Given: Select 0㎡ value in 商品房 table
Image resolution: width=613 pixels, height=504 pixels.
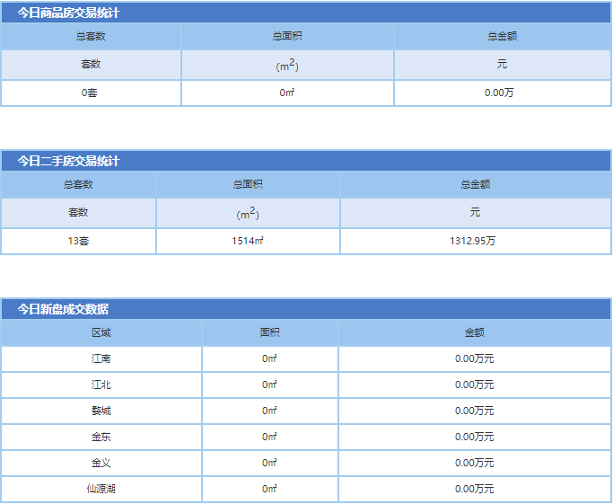Looking at the screenshot, I should point(287,93).
